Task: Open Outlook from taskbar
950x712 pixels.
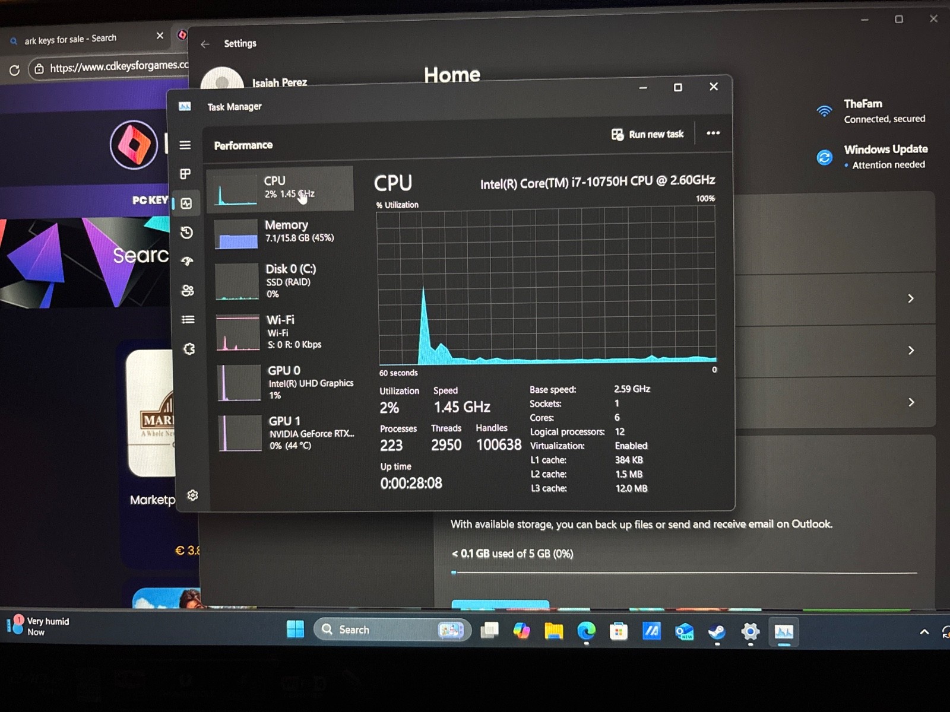Action: [x=684, y=632]
